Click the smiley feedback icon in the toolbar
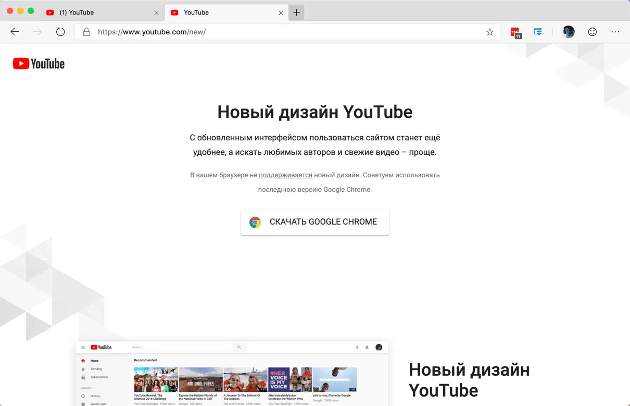630x406 pixels. pyautogui.click(x=592, y=32)
